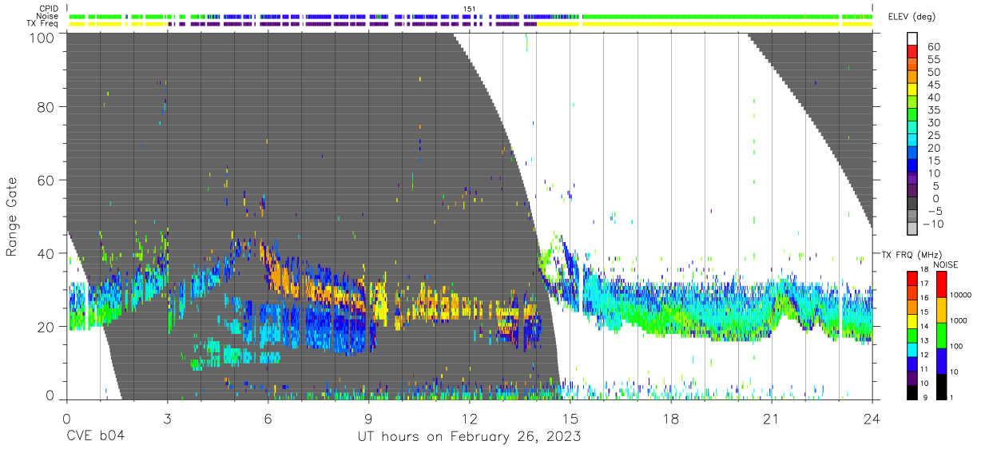Screen dimensions: 981x453
Task: Click the 16 label on the TX FRQ scale
Action: pos(924,297)
